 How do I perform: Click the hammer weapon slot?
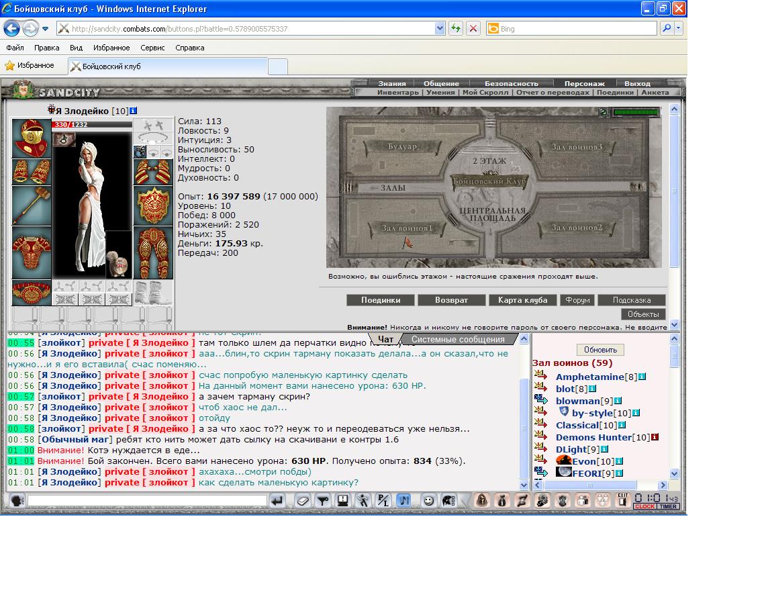pos(32,206)
